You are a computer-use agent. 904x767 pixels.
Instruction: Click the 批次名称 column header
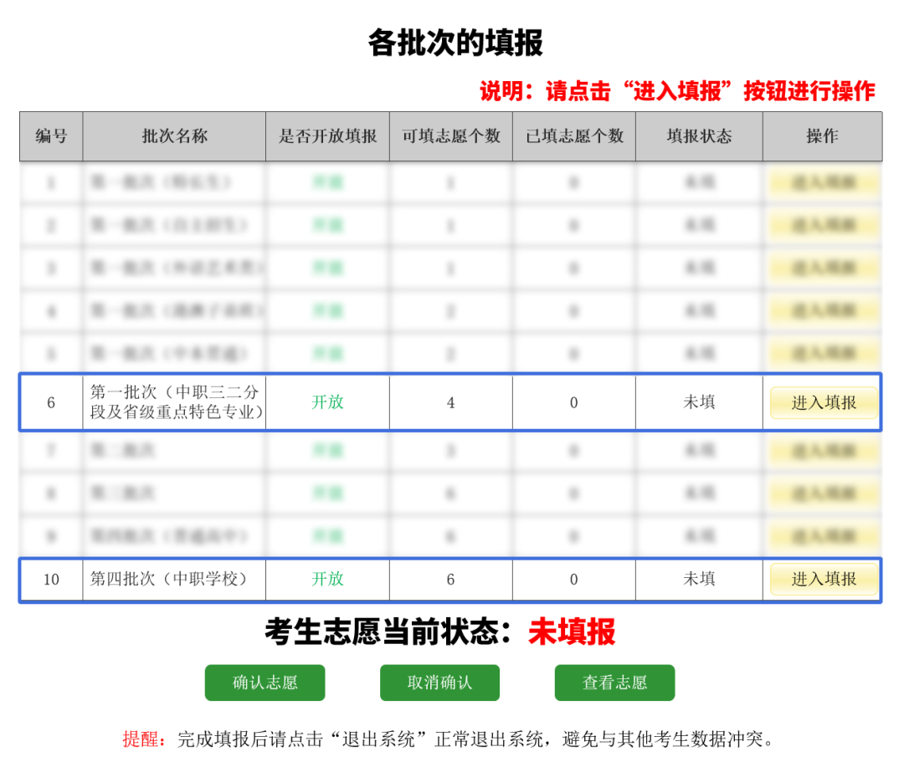(174, 136)
